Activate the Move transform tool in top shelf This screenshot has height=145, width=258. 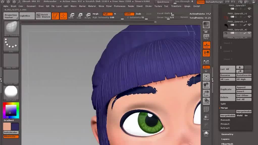coord(71,16)
